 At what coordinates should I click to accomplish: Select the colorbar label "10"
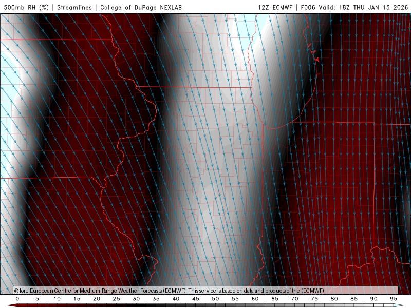57,299
